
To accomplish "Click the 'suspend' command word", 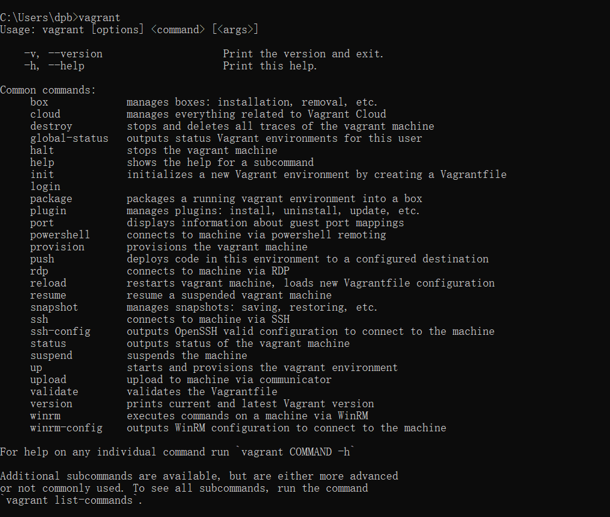I will click(x=51, y=355).
